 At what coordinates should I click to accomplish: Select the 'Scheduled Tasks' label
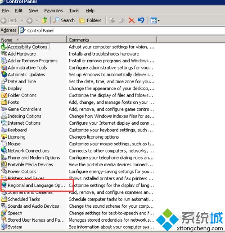click(x=24, y=199)
